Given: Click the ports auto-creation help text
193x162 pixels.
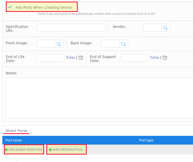Looking at the screenshot, I should point(96,14).
